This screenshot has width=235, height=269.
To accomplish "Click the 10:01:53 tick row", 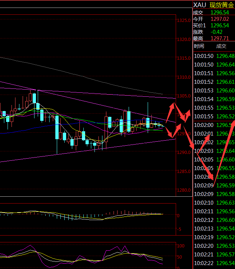I will point(214,91).
